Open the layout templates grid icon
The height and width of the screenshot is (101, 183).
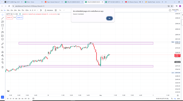56,10
